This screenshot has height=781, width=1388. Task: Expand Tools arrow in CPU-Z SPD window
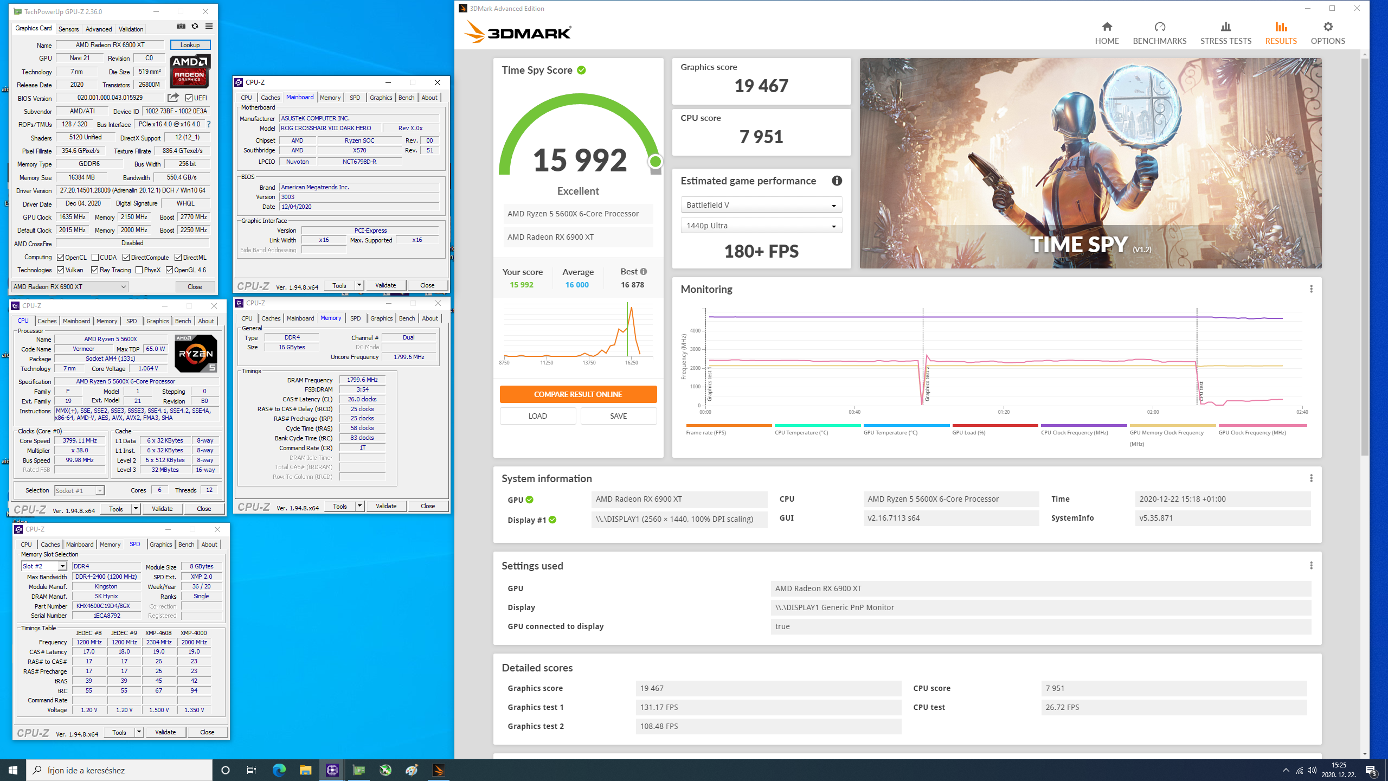tap(139, 732)
